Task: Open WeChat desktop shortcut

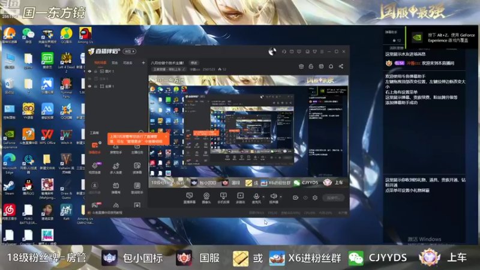Action: pyautogui.click(x=28, y=35)
